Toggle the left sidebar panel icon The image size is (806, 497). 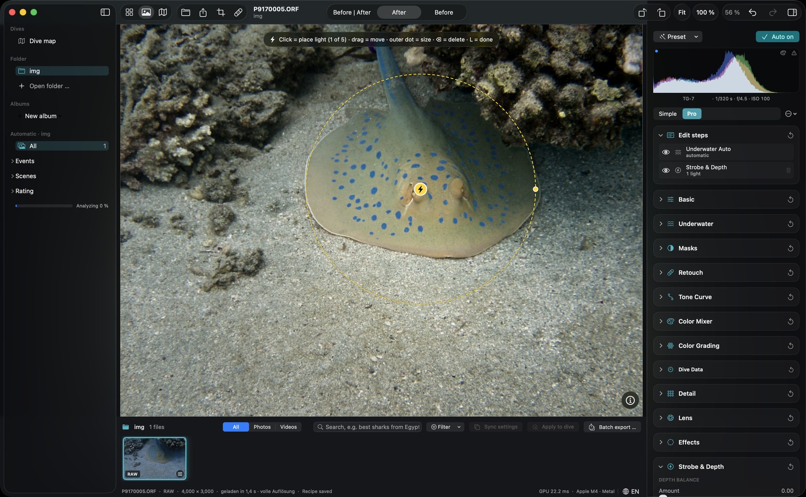[105, 12]
